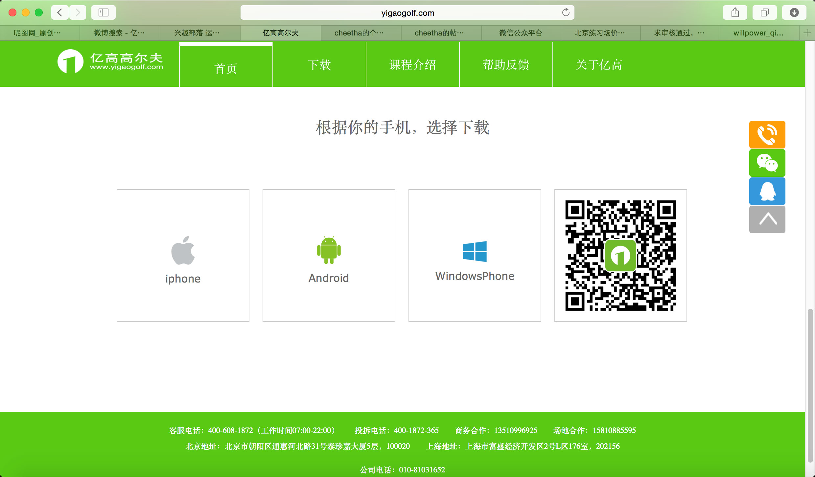815x477 pixels.
Task: Open the 首页 navigation item
Action: point(226,65)
